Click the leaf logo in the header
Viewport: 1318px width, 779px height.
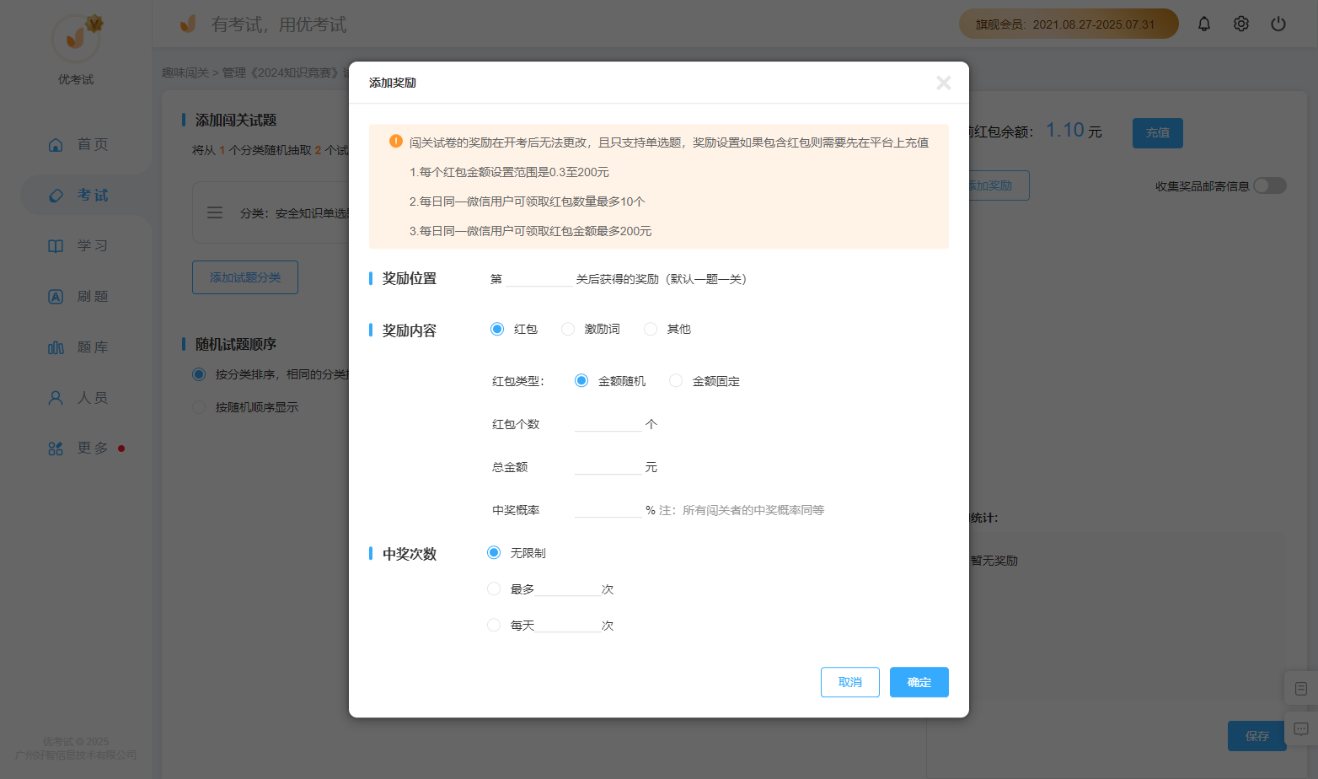pos(188,24)
